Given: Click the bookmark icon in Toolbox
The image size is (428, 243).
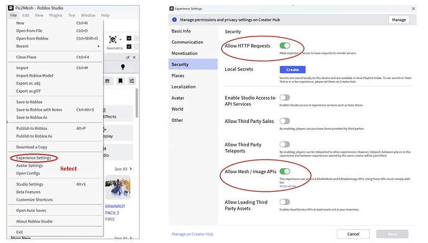Looking at the screenshot, I should 120,81.
